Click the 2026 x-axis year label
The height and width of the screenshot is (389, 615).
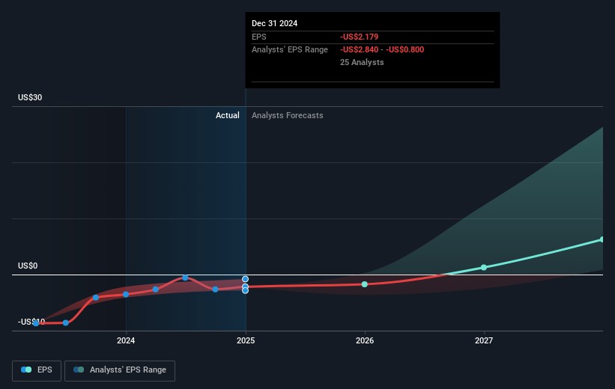click(x=365, y=341)
